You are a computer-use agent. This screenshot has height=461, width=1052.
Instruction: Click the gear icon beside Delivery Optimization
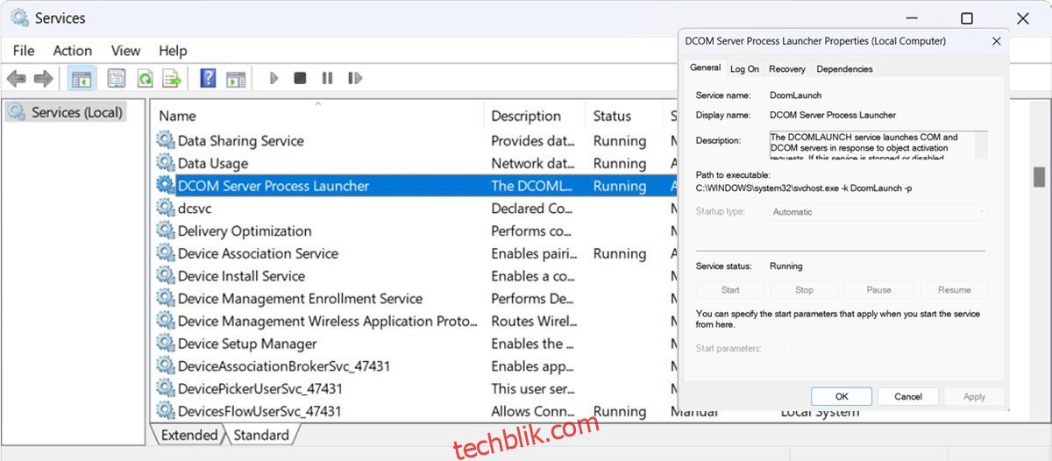[x=166, y=230]
